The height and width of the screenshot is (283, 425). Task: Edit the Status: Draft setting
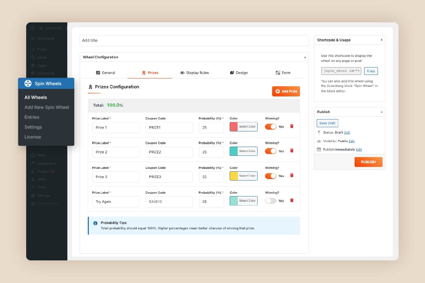click(347, 132)
